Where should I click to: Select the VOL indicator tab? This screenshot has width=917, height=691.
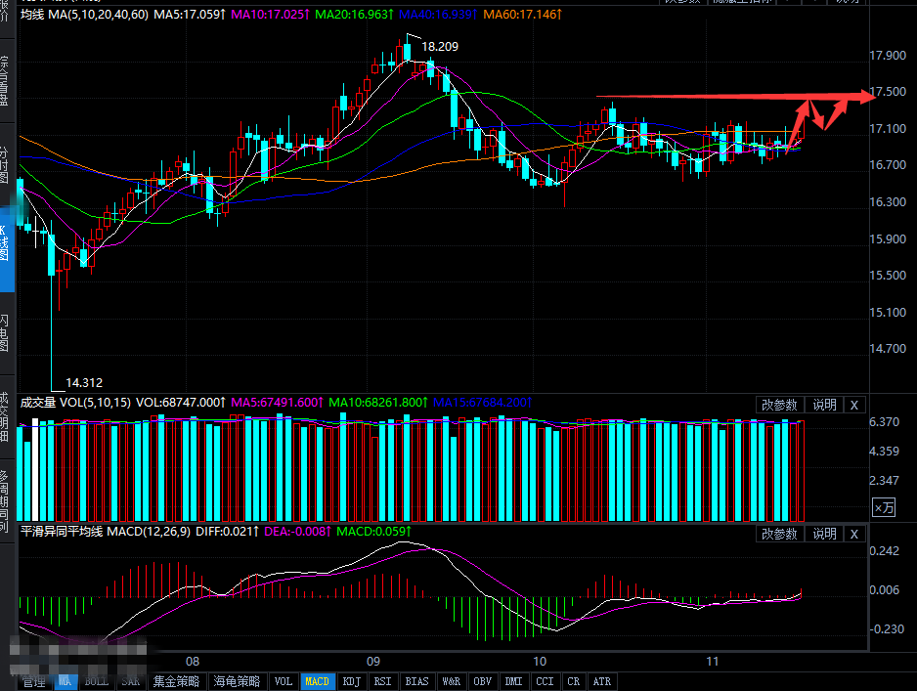click(283, 681)
